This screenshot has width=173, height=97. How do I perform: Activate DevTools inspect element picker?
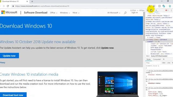pos(148,10)
